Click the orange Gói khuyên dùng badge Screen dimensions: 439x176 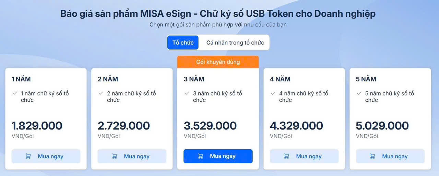click(x=218, y=62)
